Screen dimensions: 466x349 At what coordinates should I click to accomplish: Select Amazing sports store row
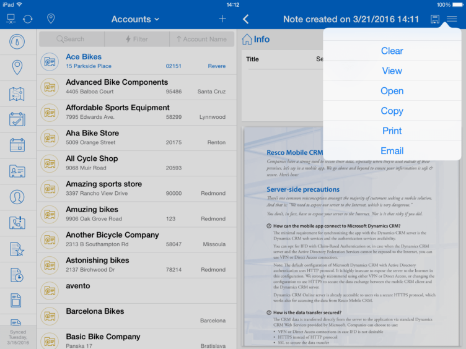137,189
